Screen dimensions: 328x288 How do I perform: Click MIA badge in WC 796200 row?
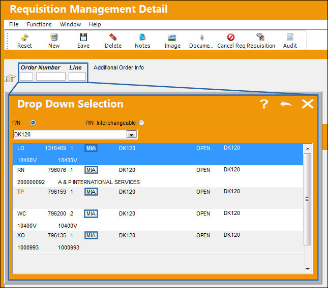point(91,213)
